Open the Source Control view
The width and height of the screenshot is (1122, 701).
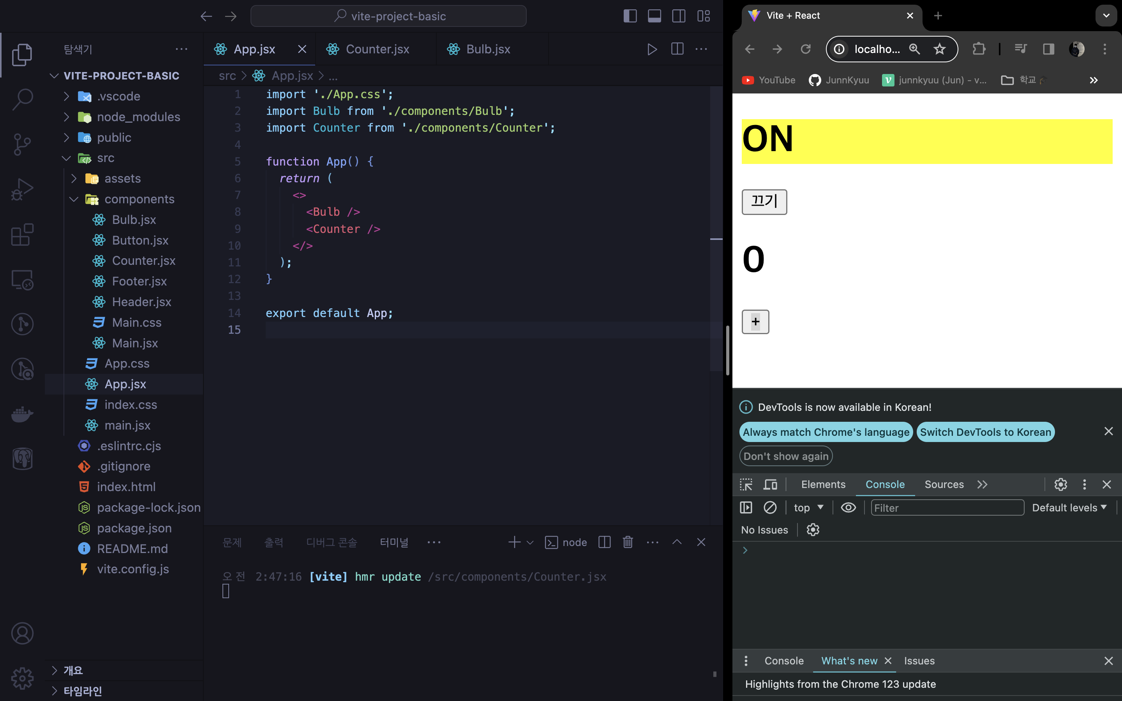click(22, 144)
